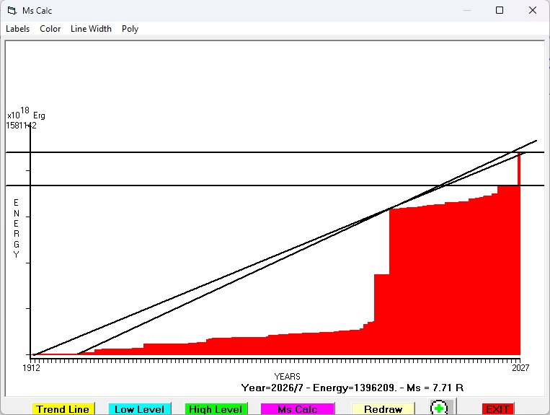
Task: Click the Year/Energy/Ms status readout text
Action: pos(352,388)
